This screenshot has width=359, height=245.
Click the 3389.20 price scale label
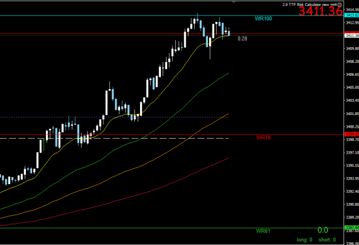[x=352, y=217]
